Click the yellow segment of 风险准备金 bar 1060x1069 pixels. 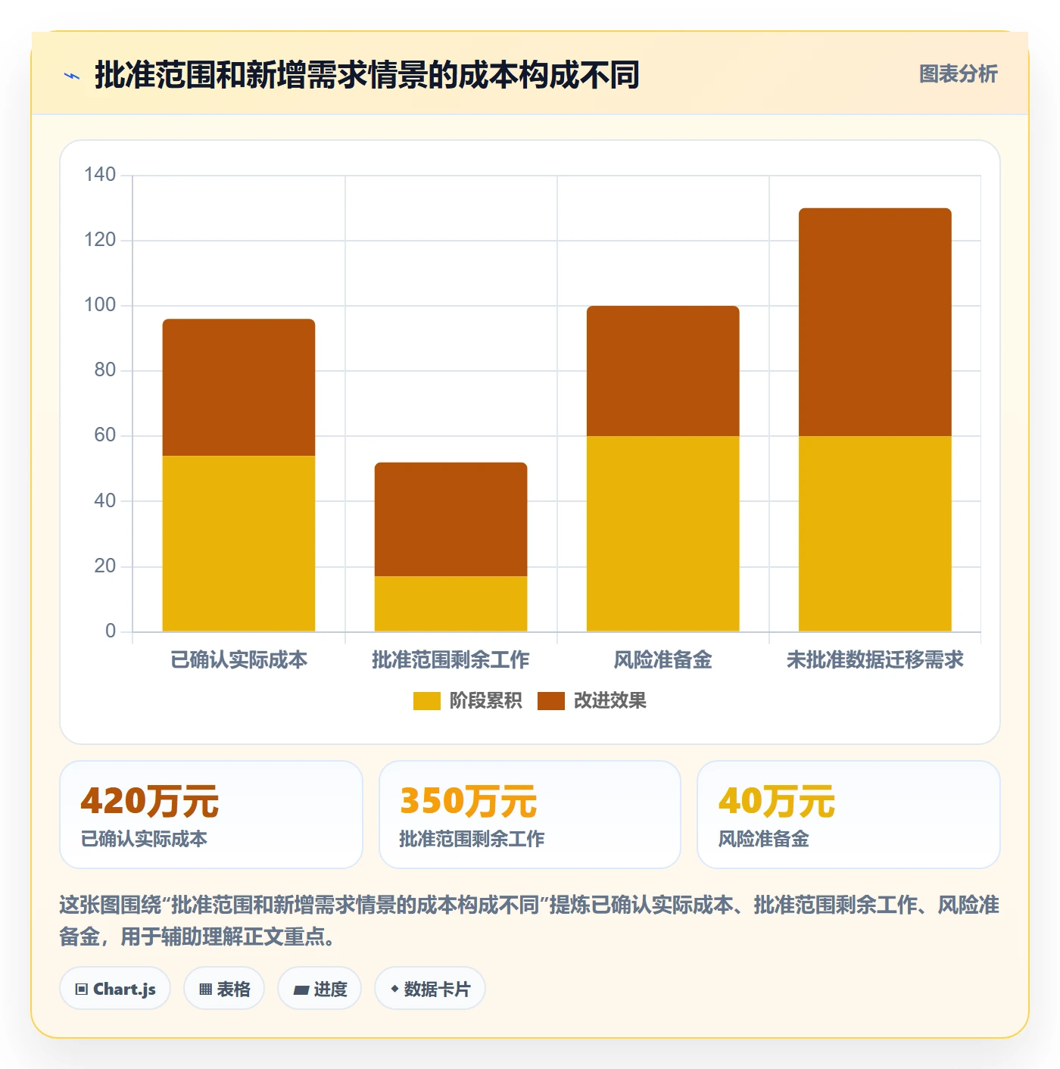[x=662, y=534]
